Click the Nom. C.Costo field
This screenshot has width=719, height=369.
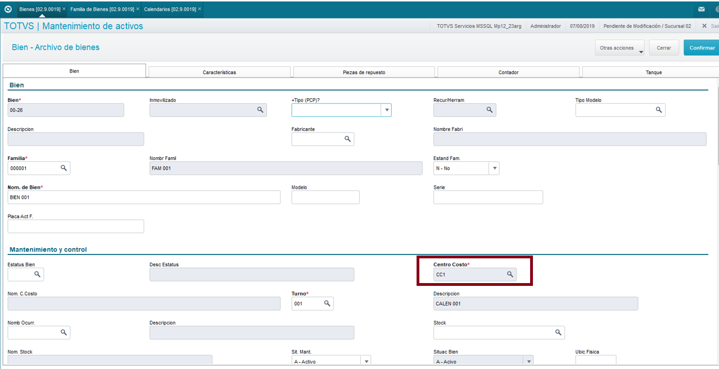[x=144, y=303]
